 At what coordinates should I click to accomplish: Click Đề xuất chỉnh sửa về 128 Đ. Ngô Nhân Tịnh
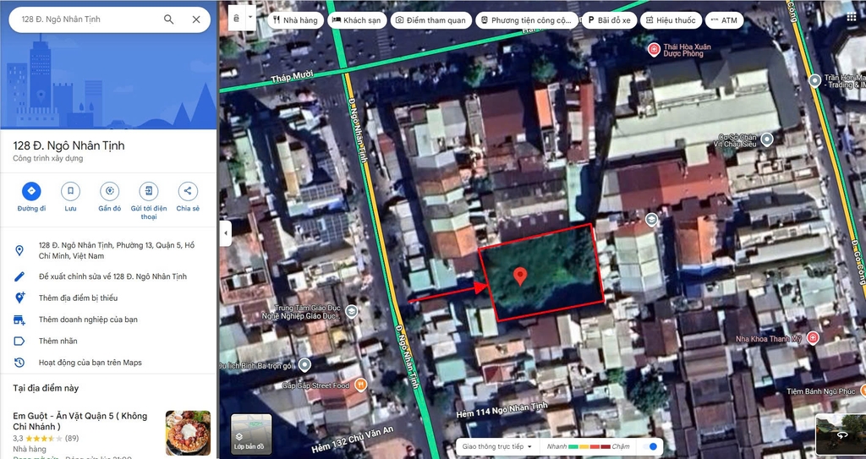tap(112, 276)
